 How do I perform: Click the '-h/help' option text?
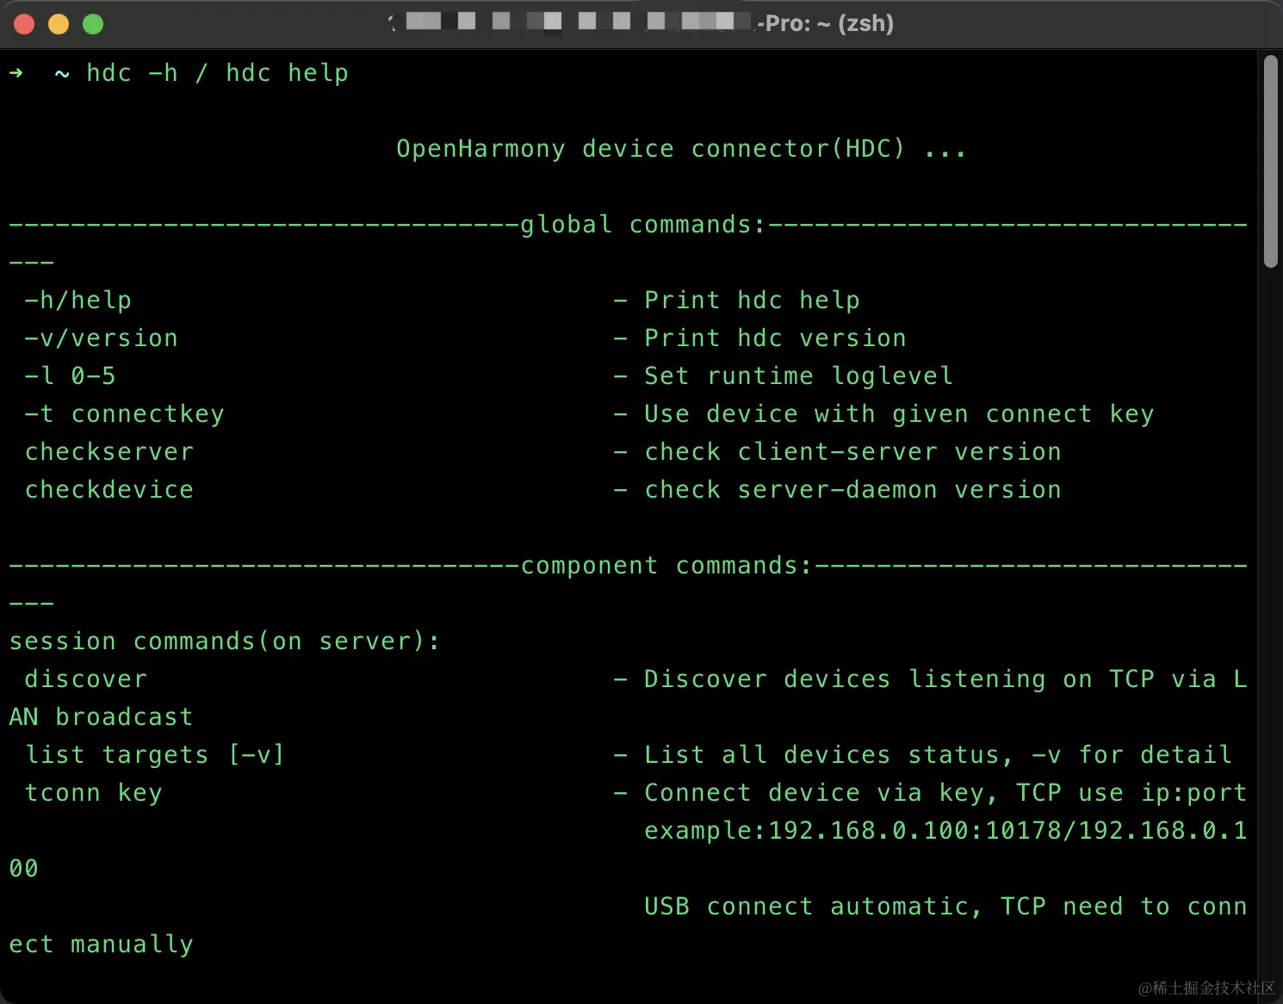click(78, 301)
